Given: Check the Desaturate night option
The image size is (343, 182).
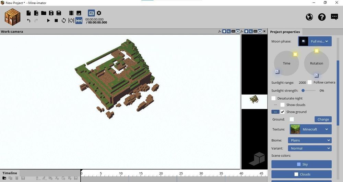Looking at the screenshot, I should pos(273,98).
